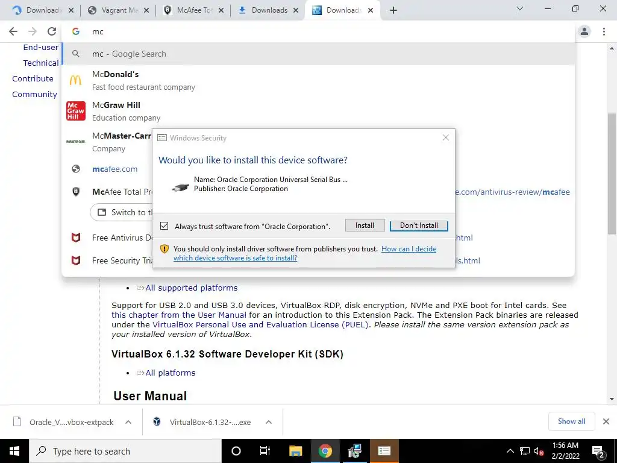Choose the McDonald's suggestion
The width and height of the screenshot is (617, 463).
[318, 80]
